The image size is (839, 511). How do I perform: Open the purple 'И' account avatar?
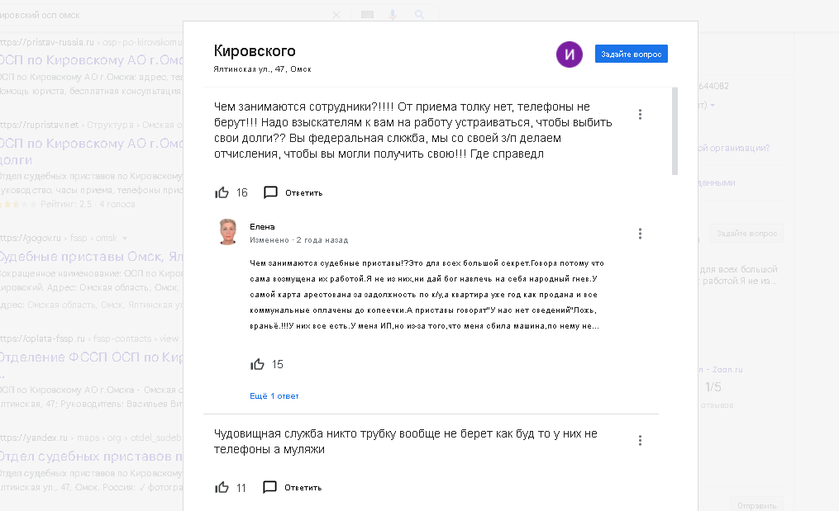570,54
